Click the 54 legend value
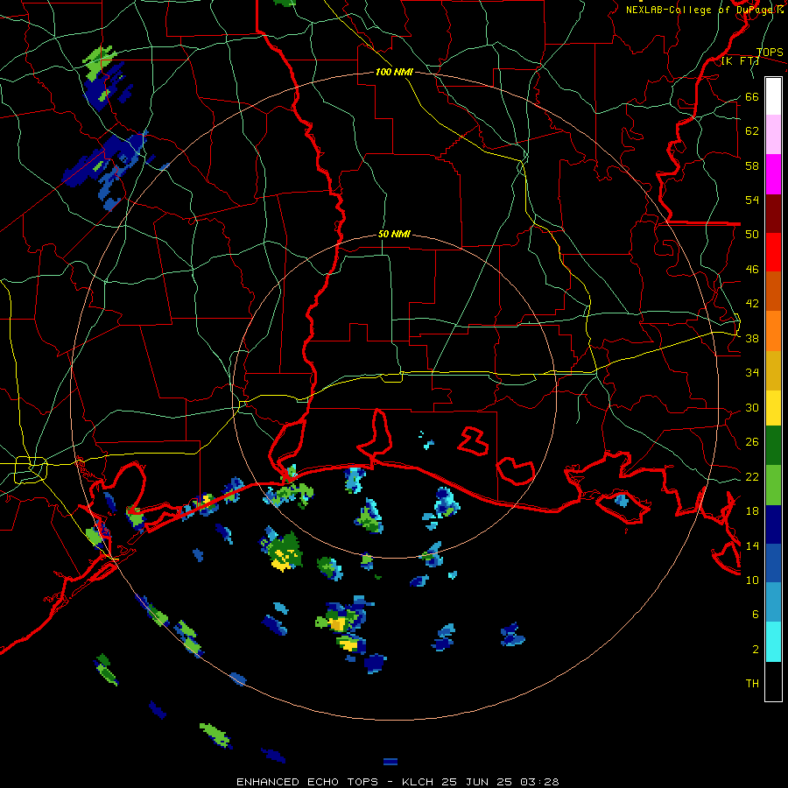 (x=752, y=200)
